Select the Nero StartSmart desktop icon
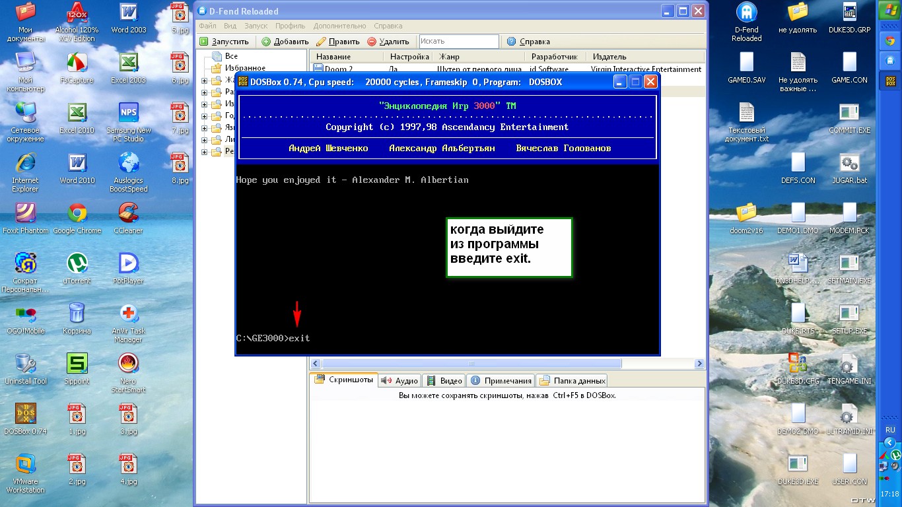Image resolution: width=902 pixels, height=507 pixels. (128, 374)
